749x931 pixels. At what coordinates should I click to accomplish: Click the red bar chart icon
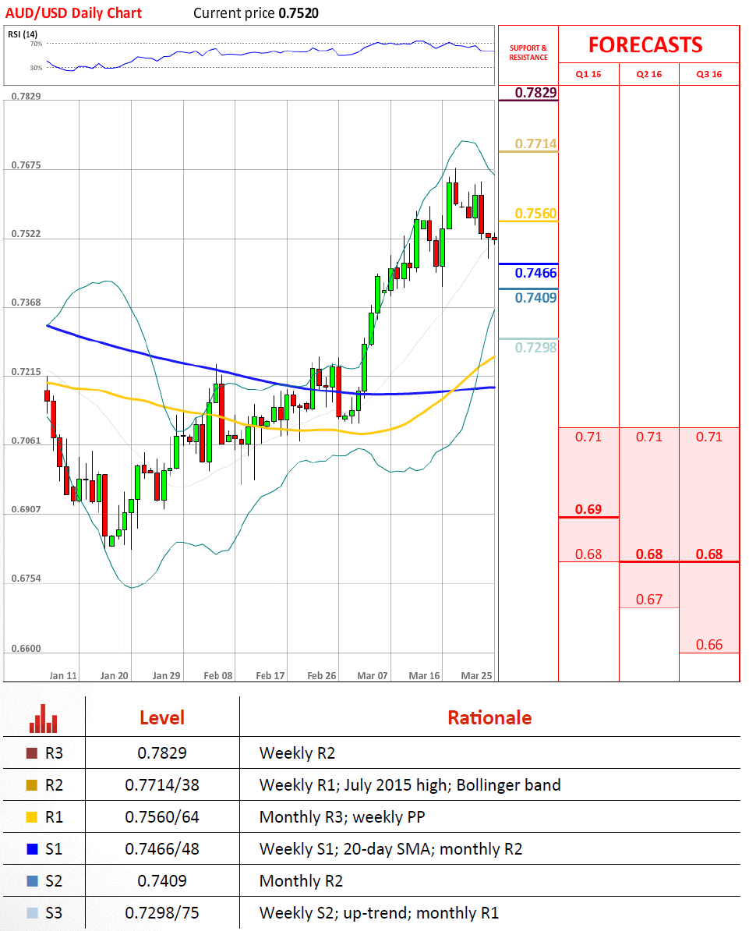click(x=44, y=718)
